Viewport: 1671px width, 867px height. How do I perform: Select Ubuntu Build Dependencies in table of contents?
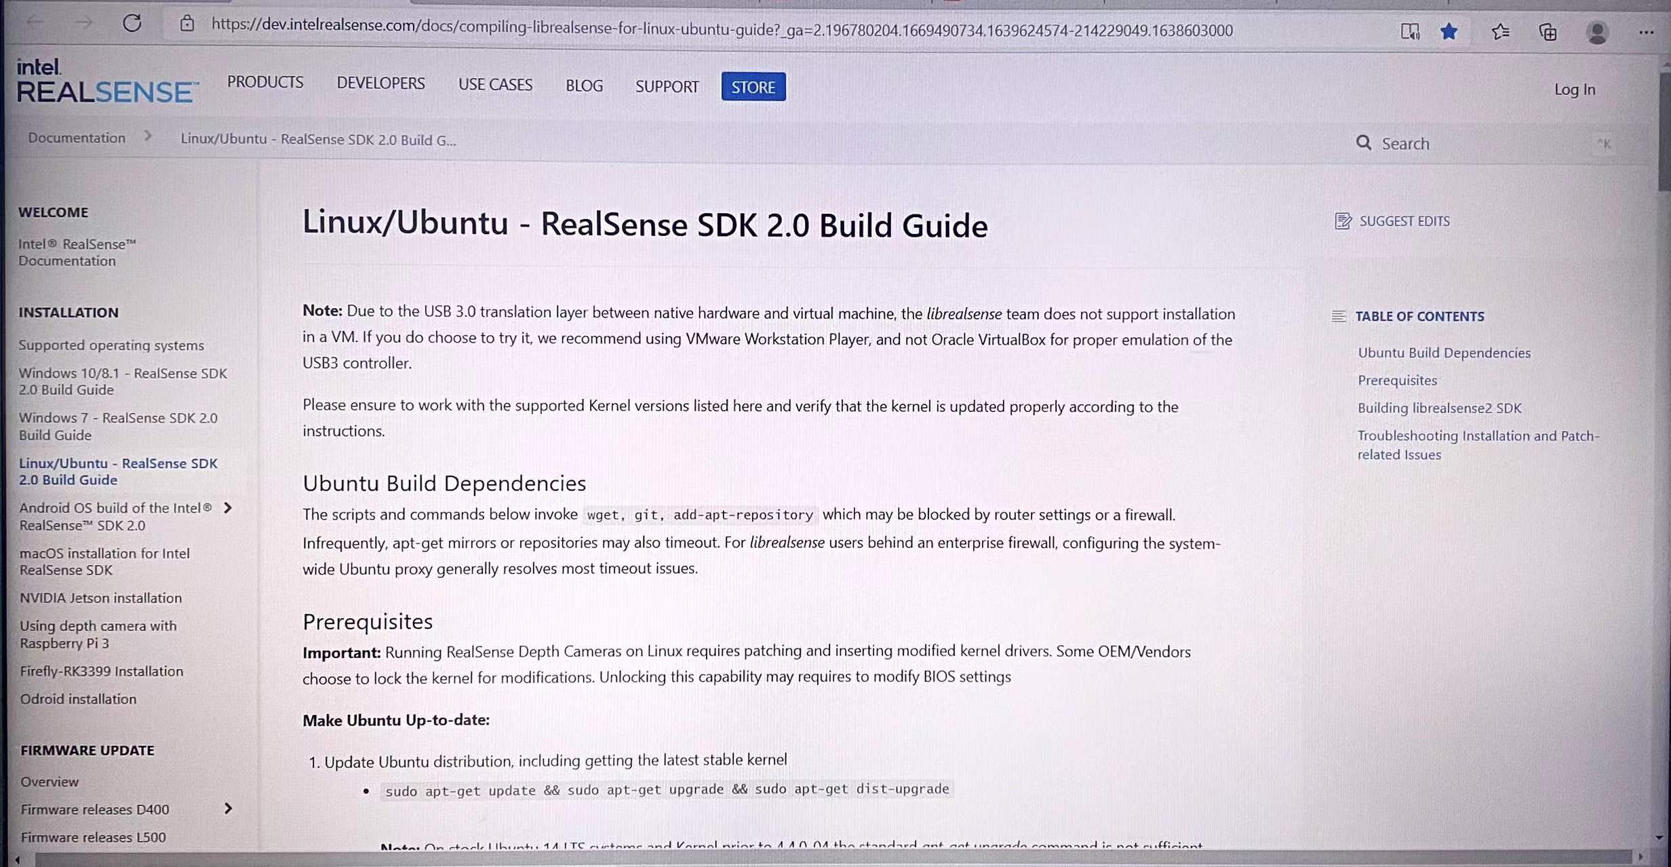(1443, 352)
